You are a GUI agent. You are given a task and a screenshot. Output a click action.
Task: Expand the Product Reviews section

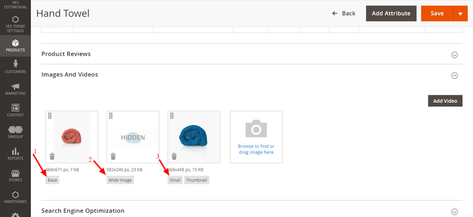(x=455, y=54)
